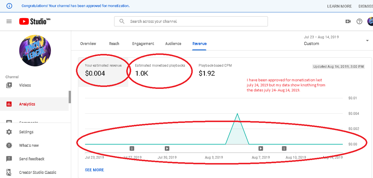373x178 pixels.
Task: Click LEARN MORE in the banner
Action: pyautogui.click(x=339, y=6)
